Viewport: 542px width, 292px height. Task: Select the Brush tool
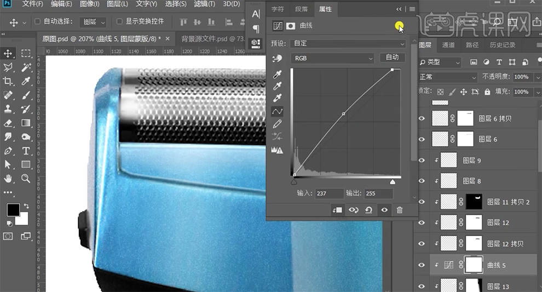[26, 95]
